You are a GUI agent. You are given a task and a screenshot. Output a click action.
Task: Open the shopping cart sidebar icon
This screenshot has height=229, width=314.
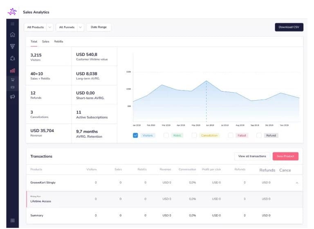[12, 80]
